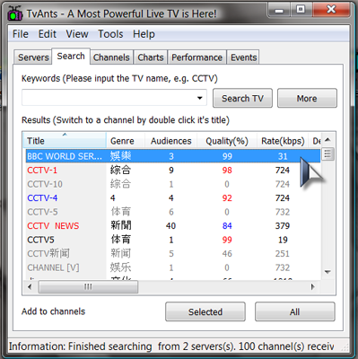
Task: Switch to the Servers tab
Action: pyautogui.click(x=33, y=57)
